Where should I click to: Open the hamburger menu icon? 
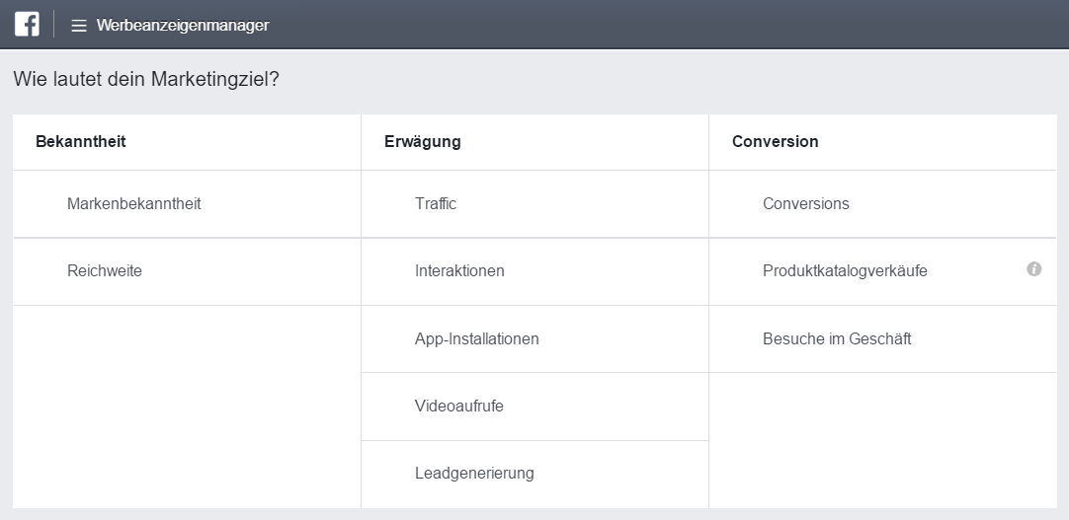pyautogui.click(x=79, y=26)
